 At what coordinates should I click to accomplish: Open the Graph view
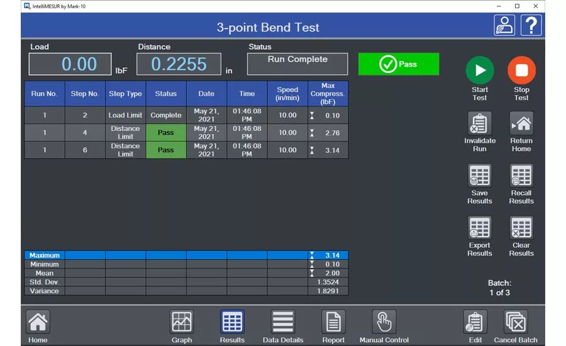(x=182, y=321)
